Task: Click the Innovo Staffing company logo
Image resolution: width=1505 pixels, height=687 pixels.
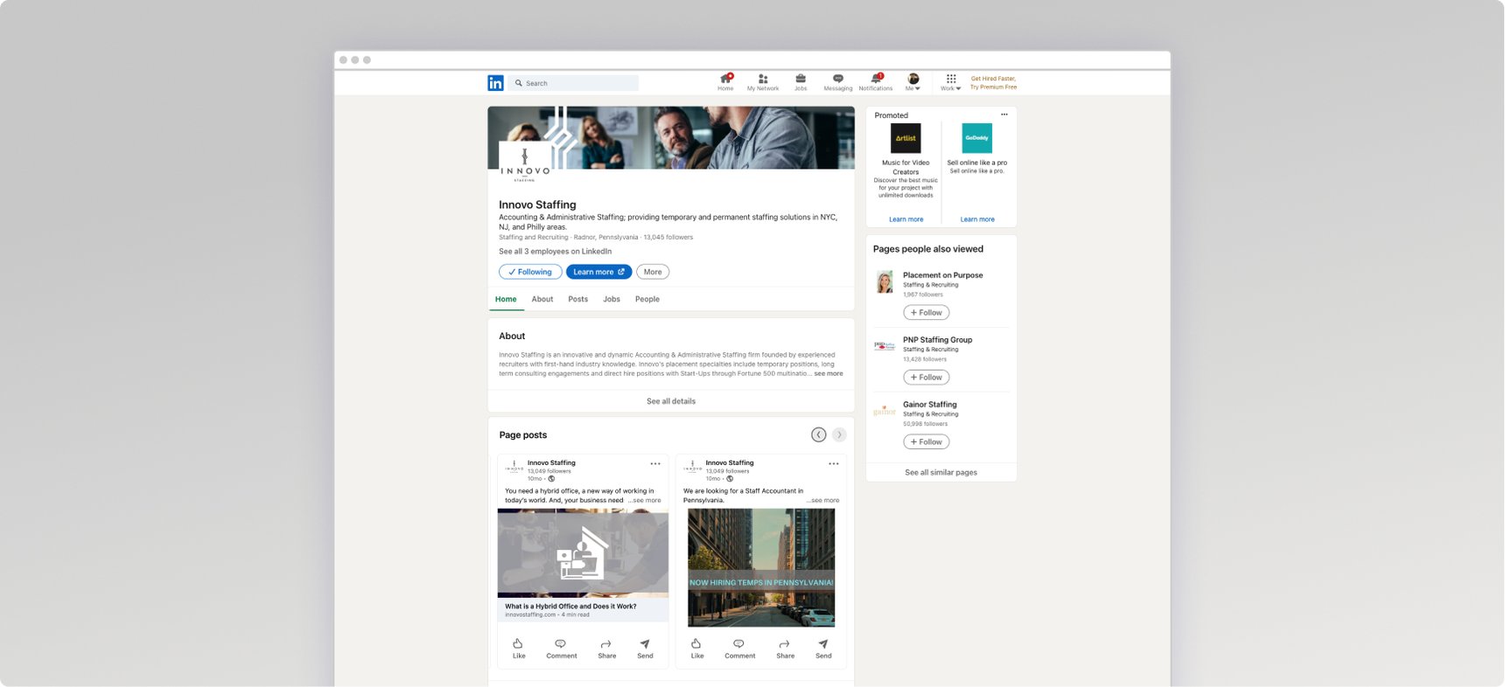Action: pos(525,163)
